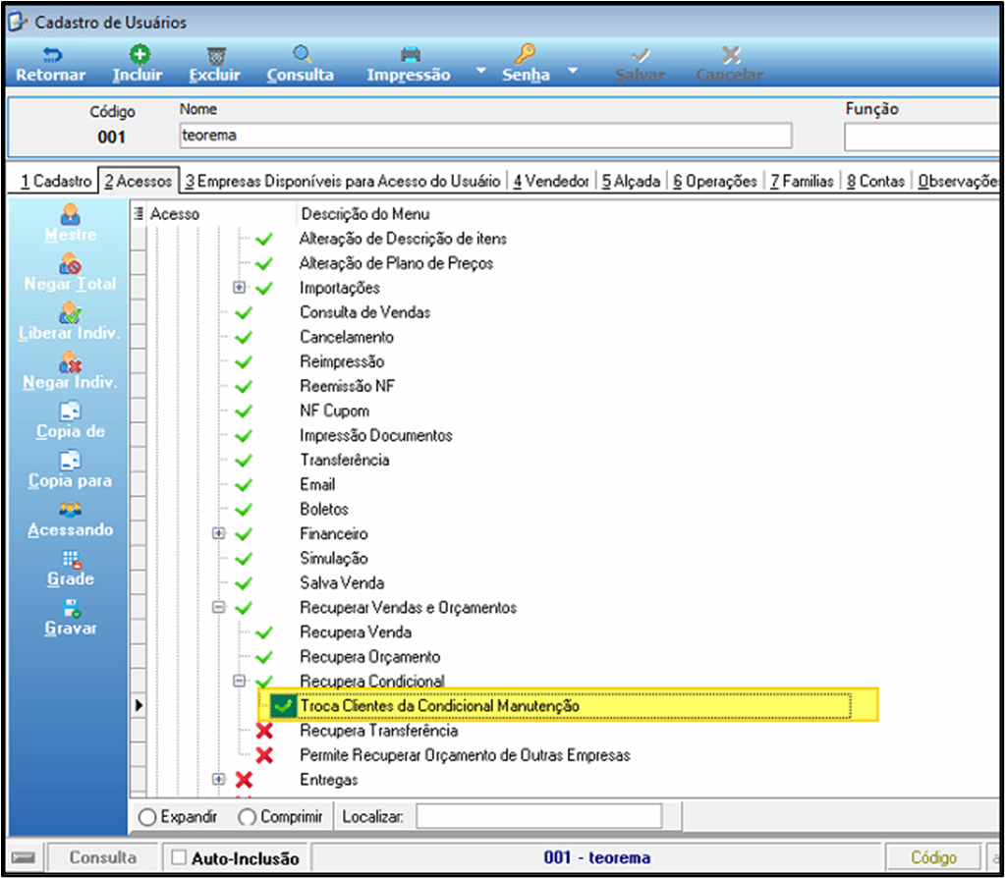This screenshot has width=1005, height=878.
Task: Open the Impressão dropdown arrow
Action: (481, 71)
